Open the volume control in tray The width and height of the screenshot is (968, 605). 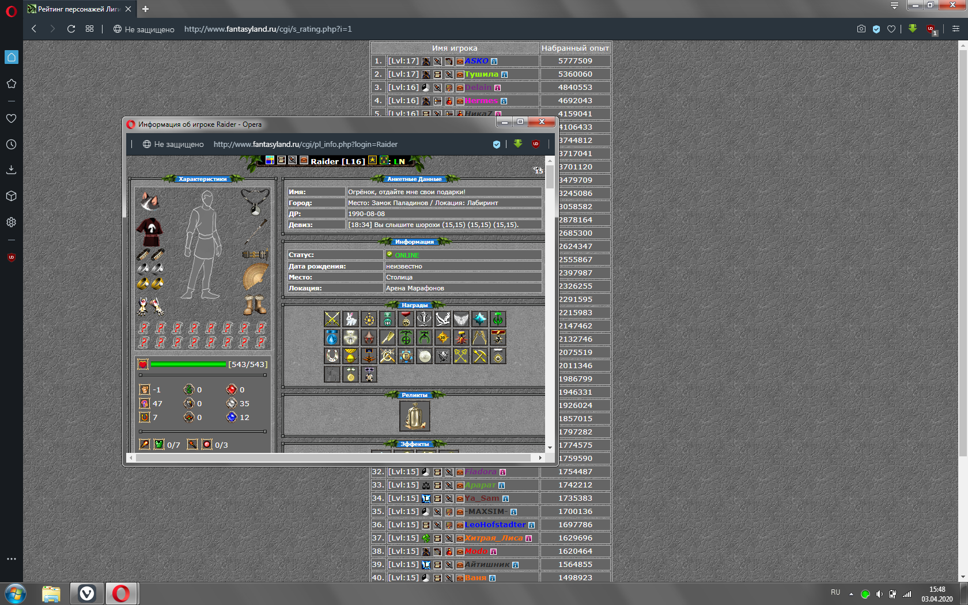[879, 594]
